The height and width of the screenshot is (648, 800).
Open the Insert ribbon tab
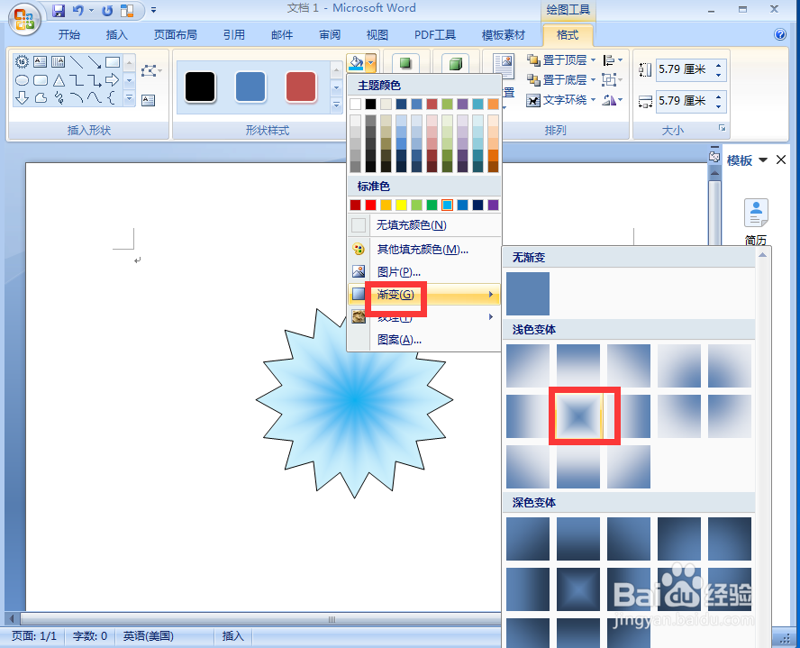click(116, 34)
